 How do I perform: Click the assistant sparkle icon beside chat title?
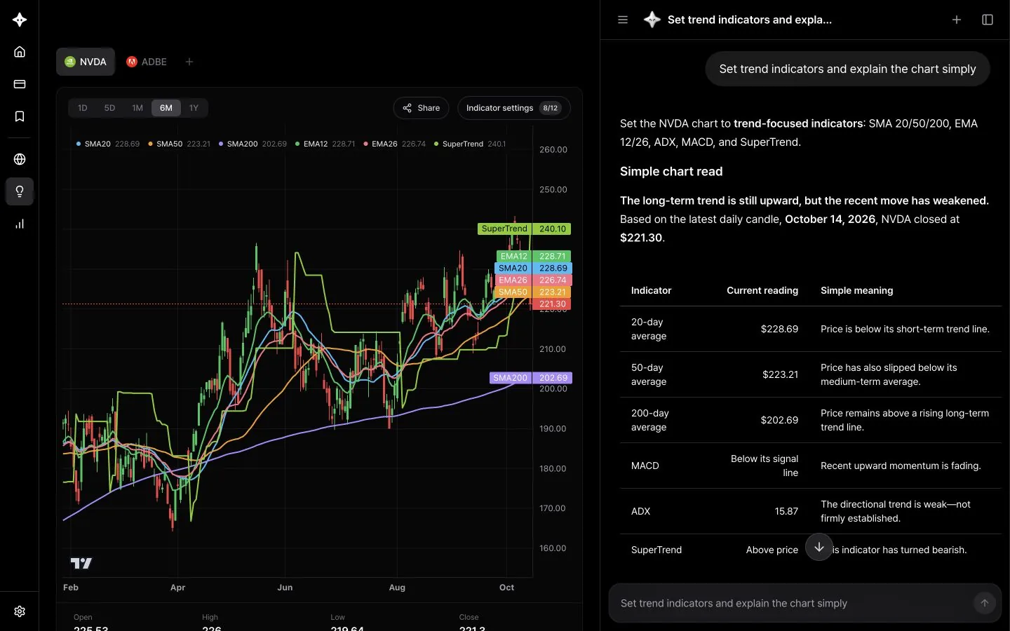[x=652, y=20]
